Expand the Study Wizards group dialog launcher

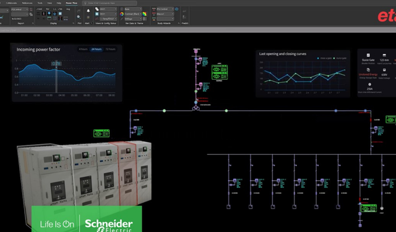coord(179,24)
